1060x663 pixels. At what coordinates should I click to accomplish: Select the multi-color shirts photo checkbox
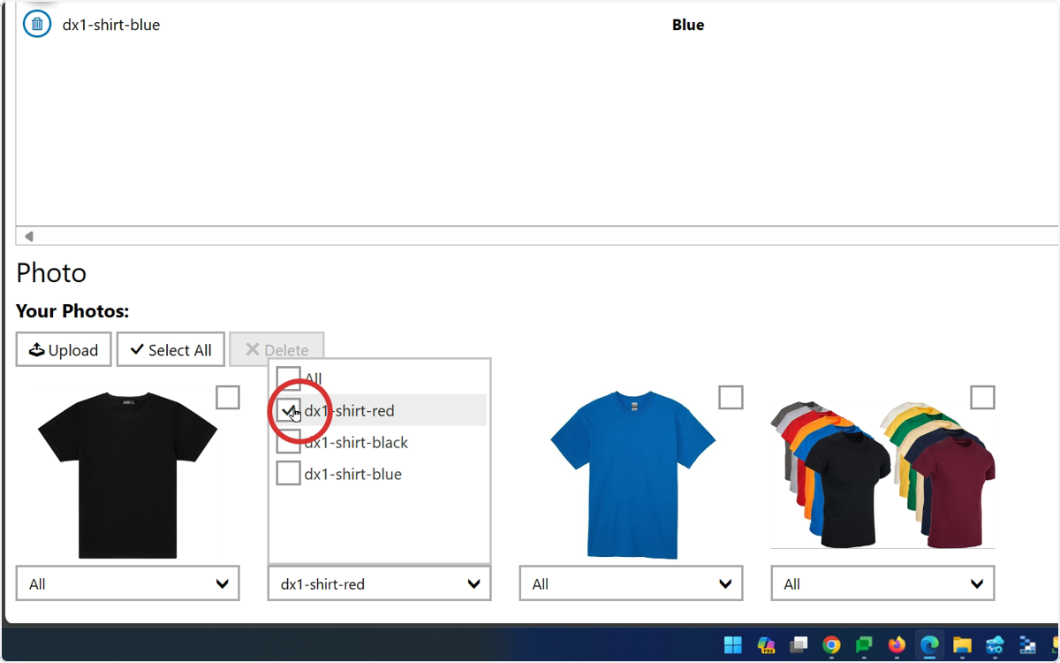[982, 398]
